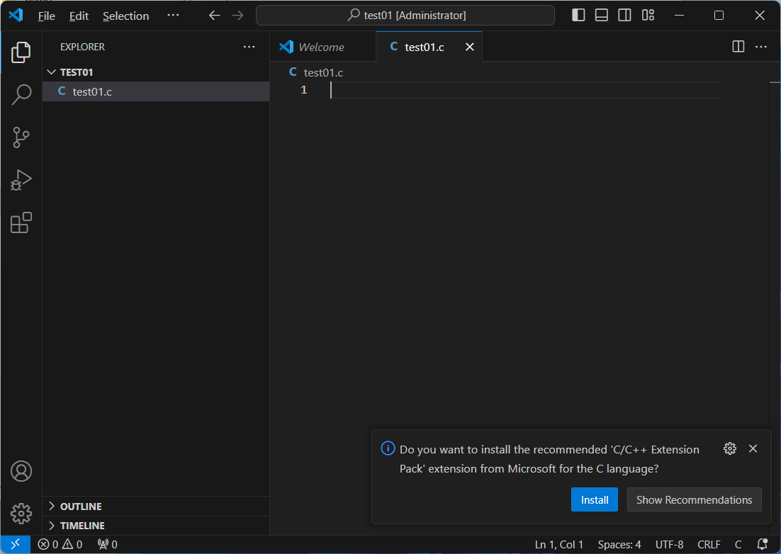
Task: Open editor More Actions ellipsis
Action: [x=761, y=47]
